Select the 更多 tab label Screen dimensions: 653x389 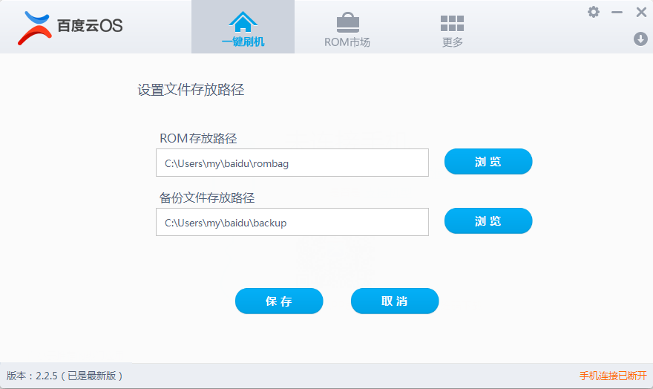pyautogui.click(x=452, y=42)
